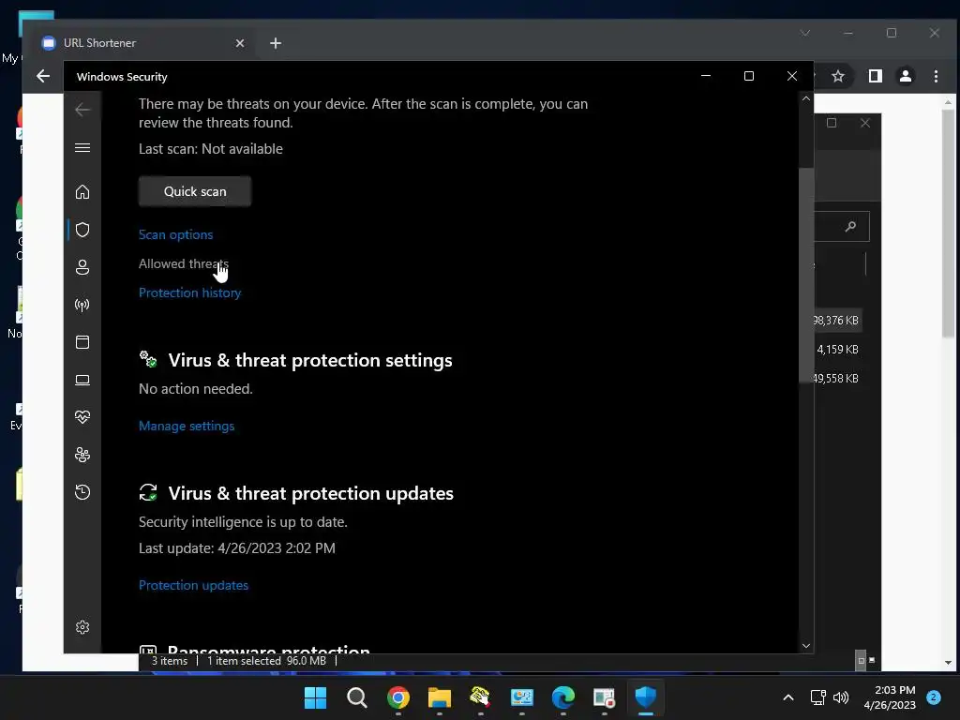Viewport: 960px width, 720px height.
Task: Open File Explorer from taskbar
Action: [x=439, y=697]
